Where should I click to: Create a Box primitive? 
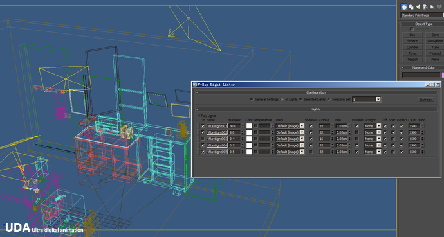coord(412,35)
